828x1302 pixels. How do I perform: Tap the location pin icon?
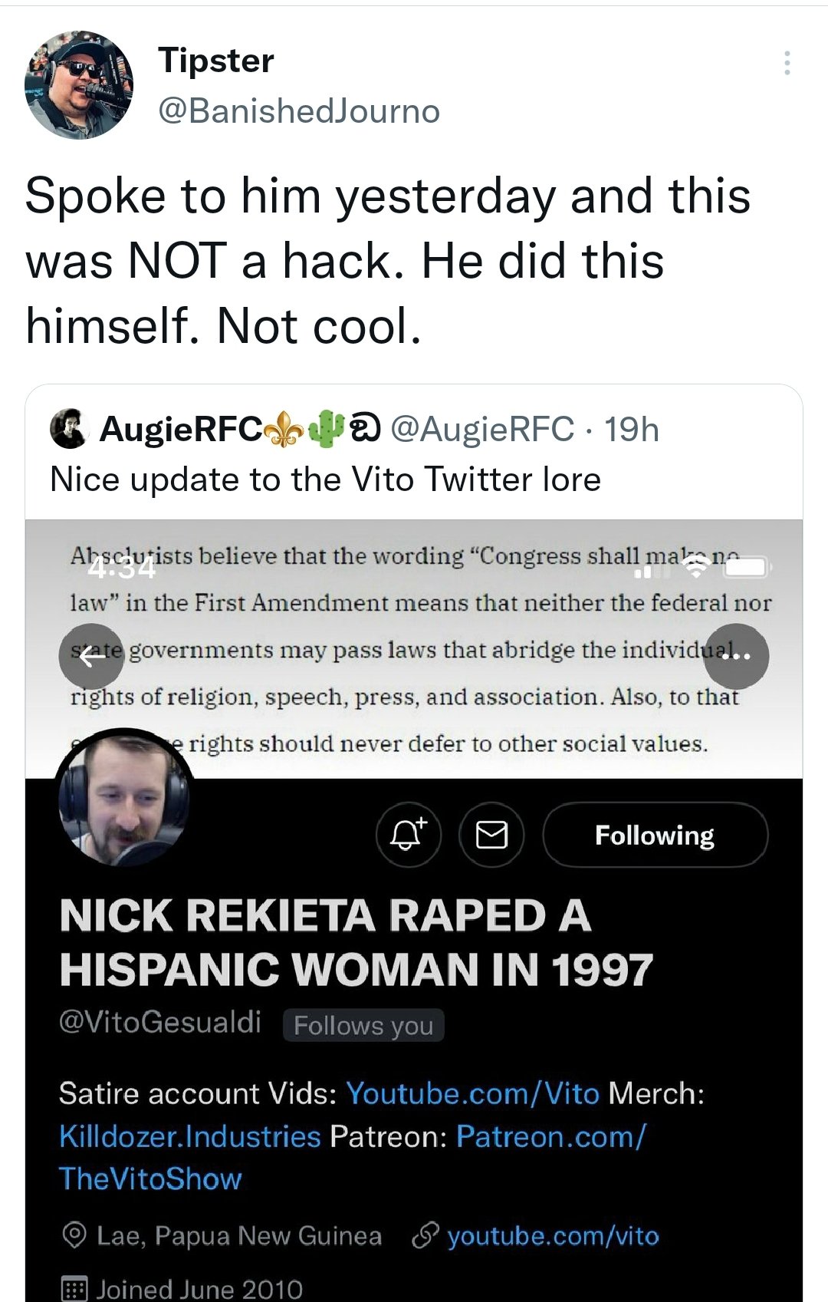click(74, 1235)
